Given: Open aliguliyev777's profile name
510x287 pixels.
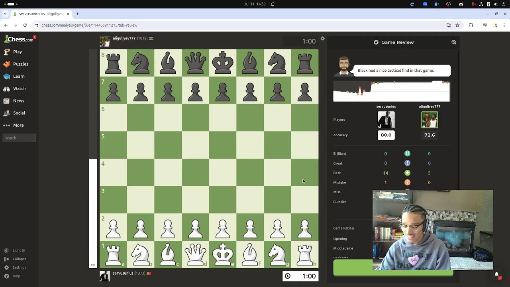Looking at the screenshot, I should point(124,38).
